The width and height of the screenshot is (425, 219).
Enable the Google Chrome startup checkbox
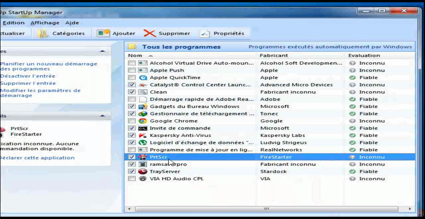[132, 121]
